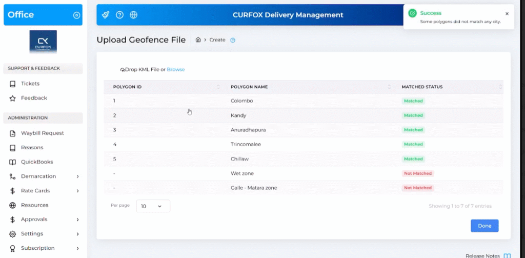Click the help icon next to Create breadcrumb

click(233, 40)
